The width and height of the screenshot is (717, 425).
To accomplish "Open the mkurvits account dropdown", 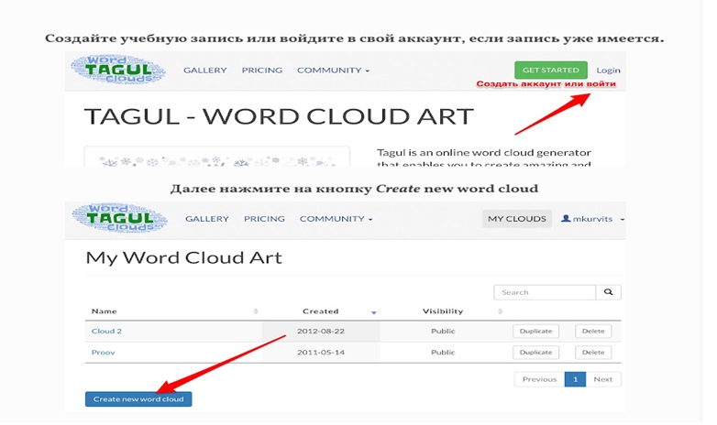I will [592, 218].
